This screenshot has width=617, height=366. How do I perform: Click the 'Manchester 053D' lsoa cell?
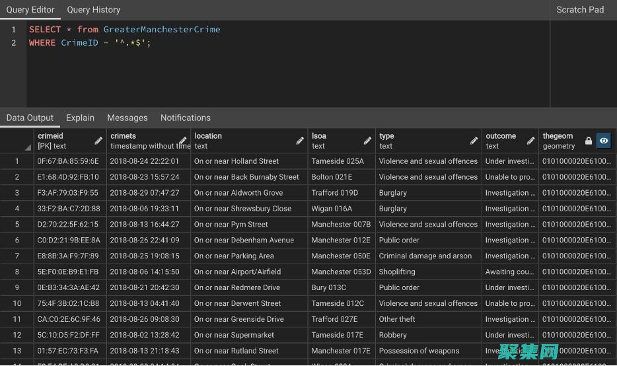[341, 272]
